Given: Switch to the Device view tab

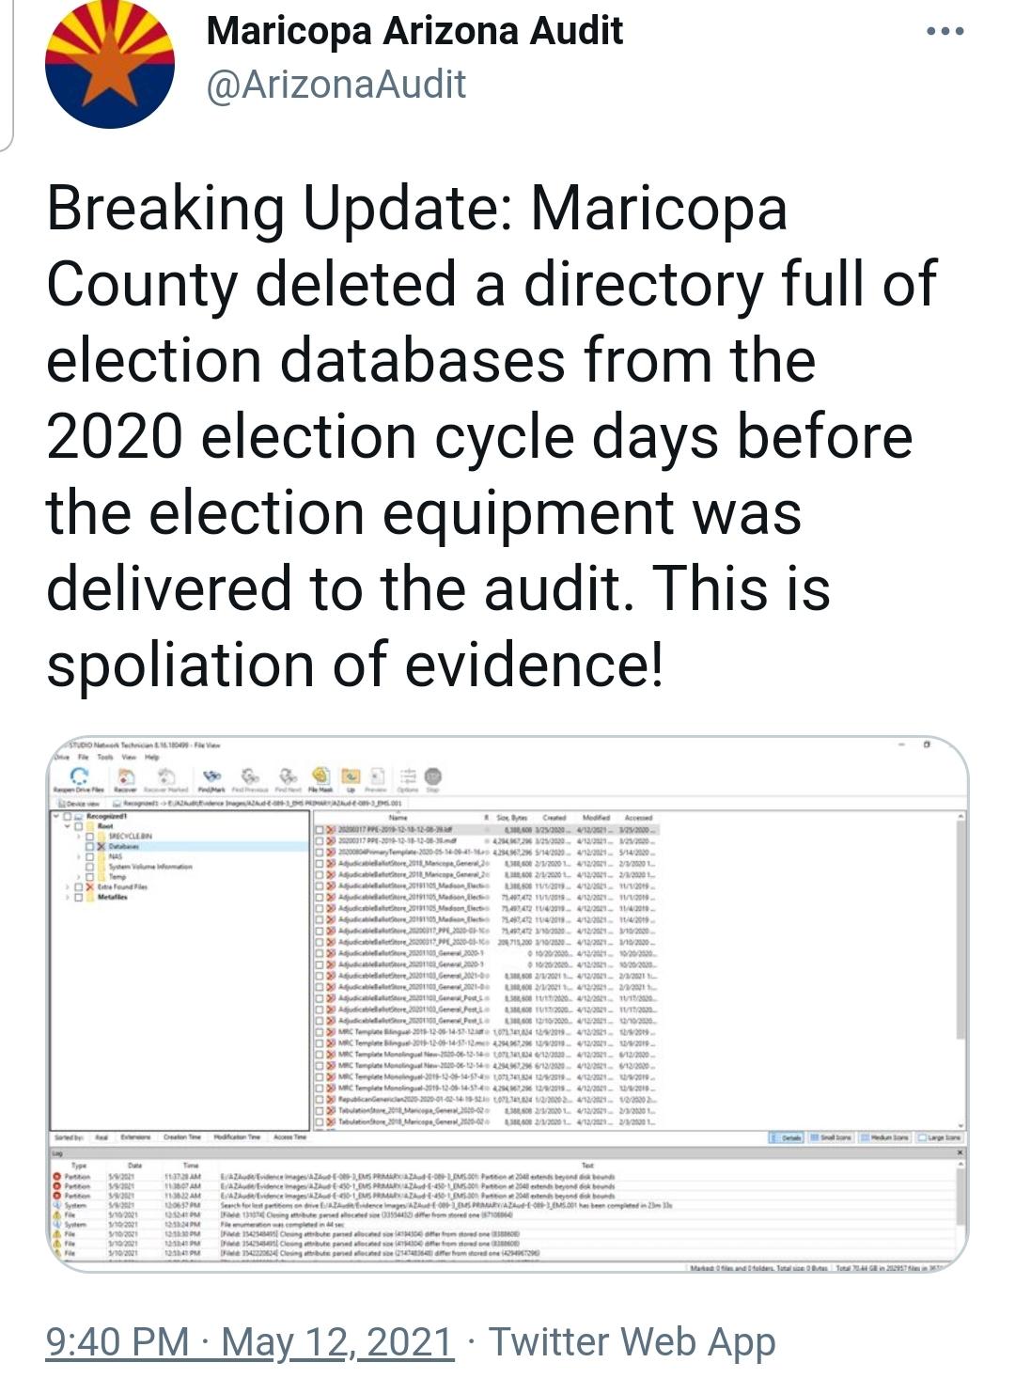Looking at the screenshot, I should (81, 804).
